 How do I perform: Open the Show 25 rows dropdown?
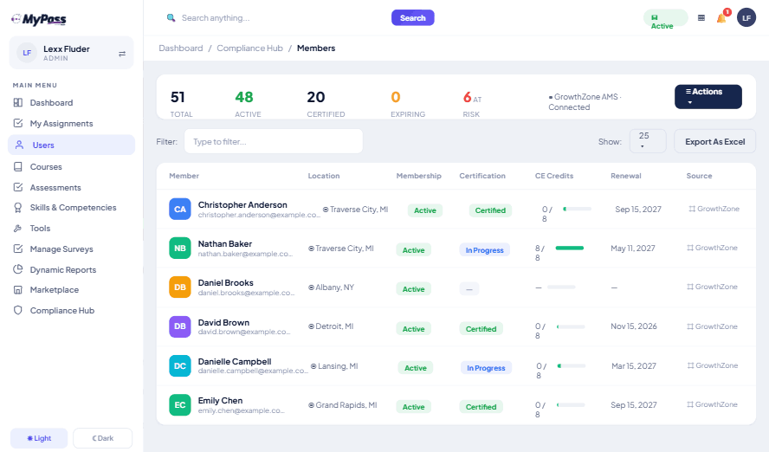pos(648,141)
